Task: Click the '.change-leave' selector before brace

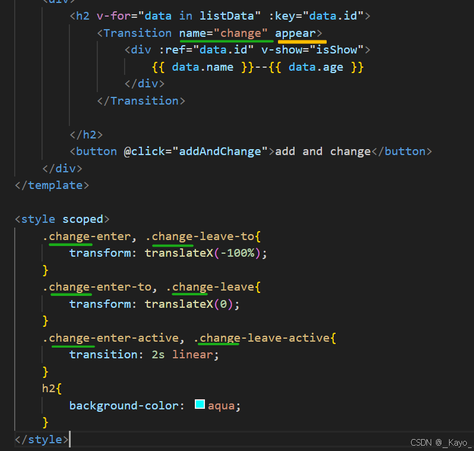Action: pyautogui.click(x=210, y=287)
